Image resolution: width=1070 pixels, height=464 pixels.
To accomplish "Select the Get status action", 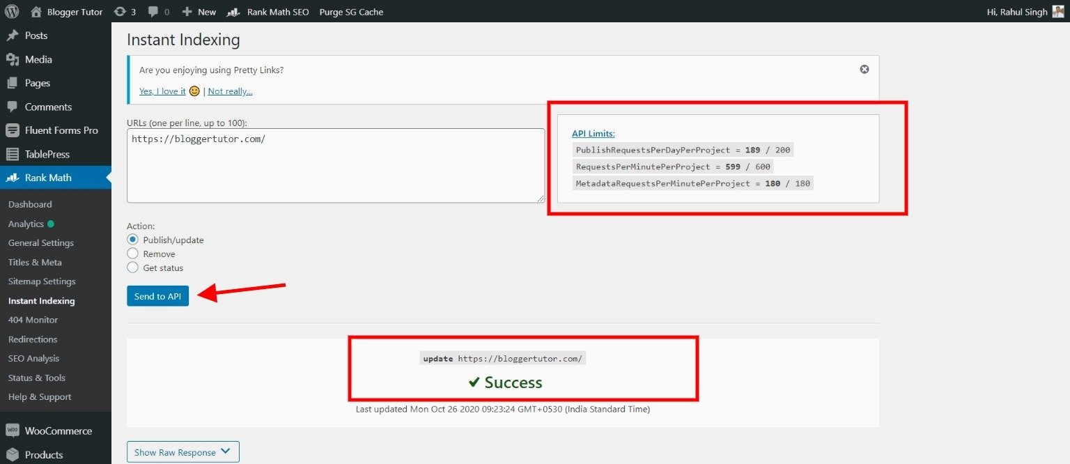I will [x=132, y=268].
